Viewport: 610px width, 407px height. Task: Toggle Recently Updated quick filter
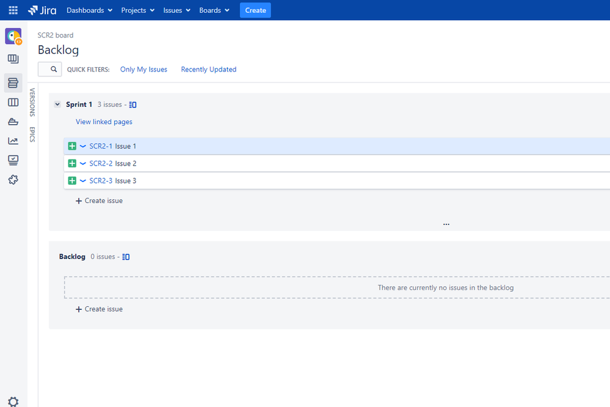point(208,69)
